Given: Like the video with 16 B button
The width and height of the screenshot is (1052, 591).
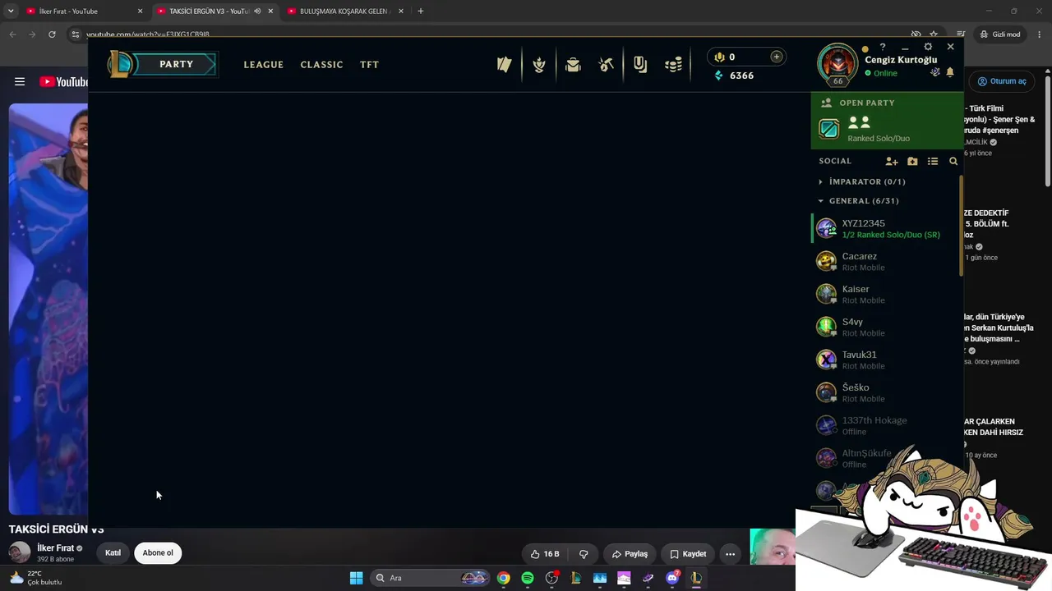Looking at the screenshot, I should 546,554.
